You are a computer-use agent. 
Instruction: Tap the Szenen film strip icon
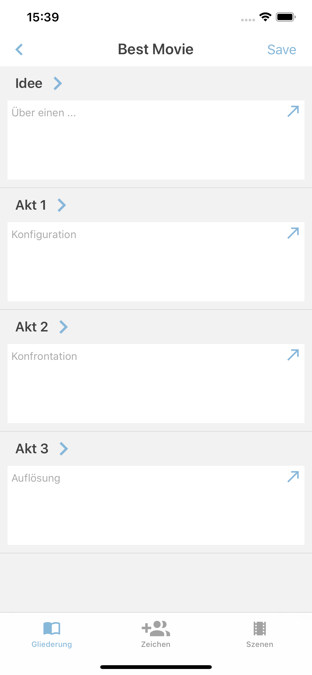click(259, 628)
